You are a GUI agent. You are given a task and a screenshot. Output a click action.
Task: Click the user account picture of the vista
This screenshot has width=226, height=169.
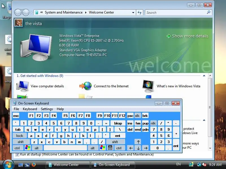click(19, 23)
